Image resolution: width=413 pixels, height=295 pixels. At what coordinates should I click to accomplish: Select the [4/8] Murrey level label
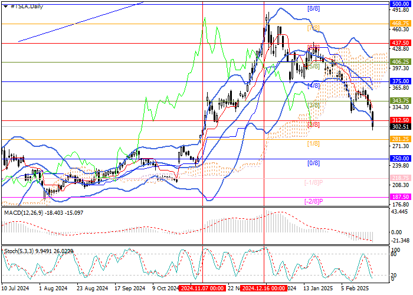click(313, 86)
